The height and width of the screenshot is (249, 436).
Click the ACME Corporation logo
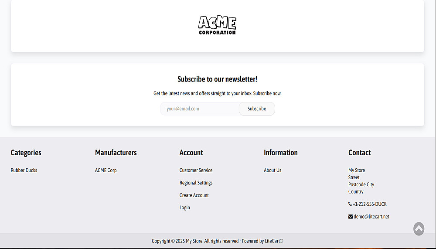pos(217,25)
